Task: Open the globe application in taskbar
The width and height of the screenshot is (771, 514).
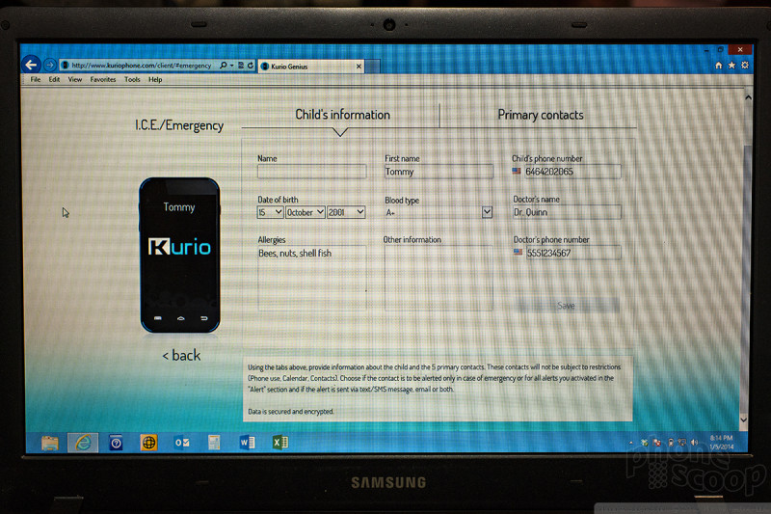Action: 148,443
